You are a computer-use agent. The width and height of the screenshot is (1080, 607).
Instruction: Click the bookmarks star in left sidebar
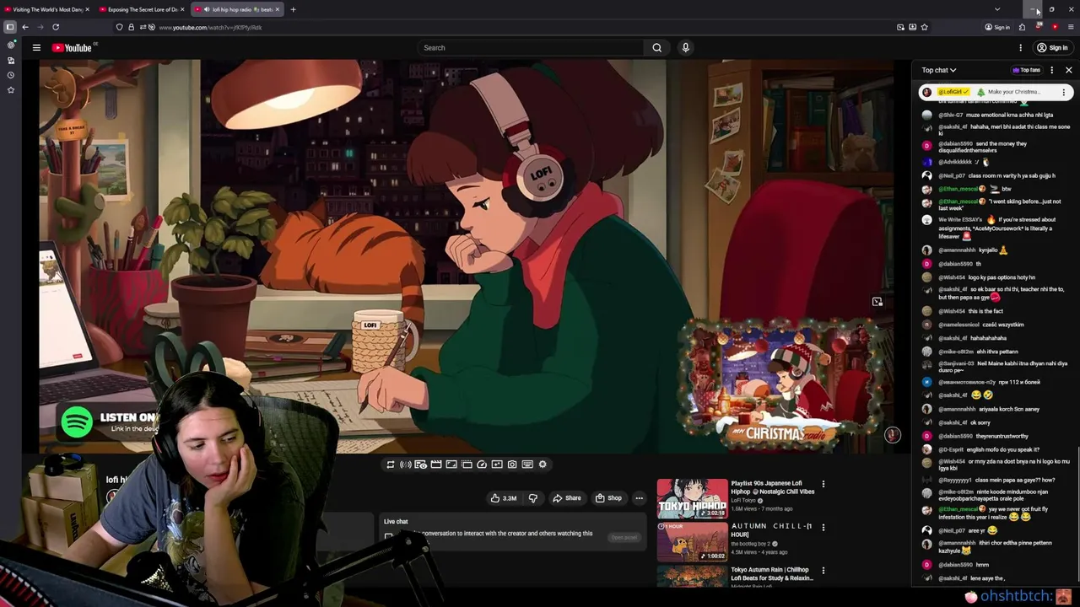[x=11, y=90]
